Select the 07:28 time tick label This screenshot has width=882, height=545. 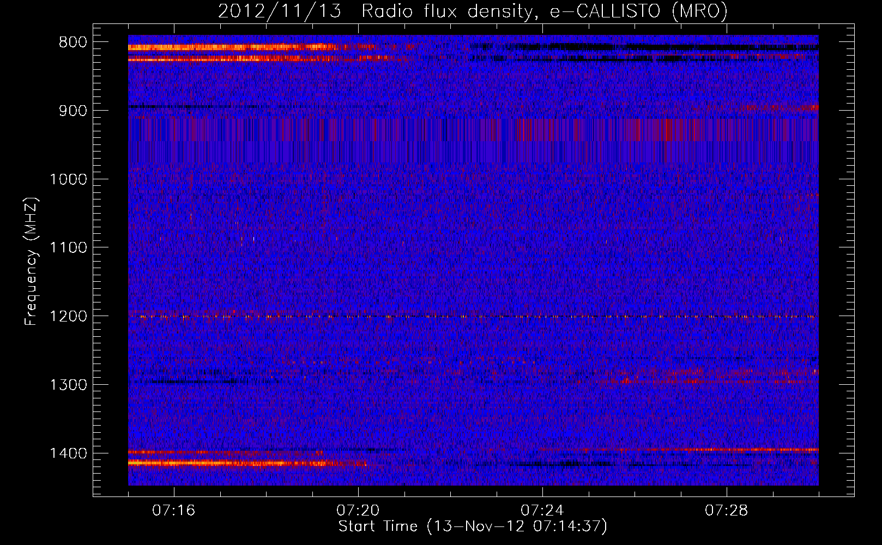(x=727, y=511)
